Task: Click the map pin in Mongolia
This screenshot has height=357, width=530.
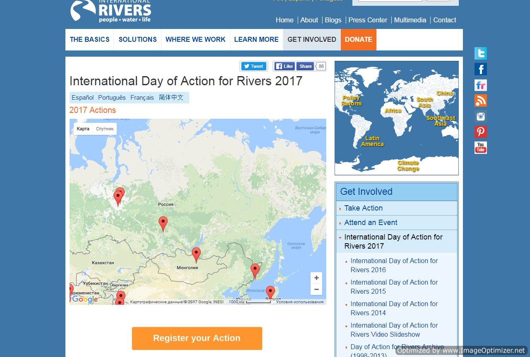Action: (196, 255)
